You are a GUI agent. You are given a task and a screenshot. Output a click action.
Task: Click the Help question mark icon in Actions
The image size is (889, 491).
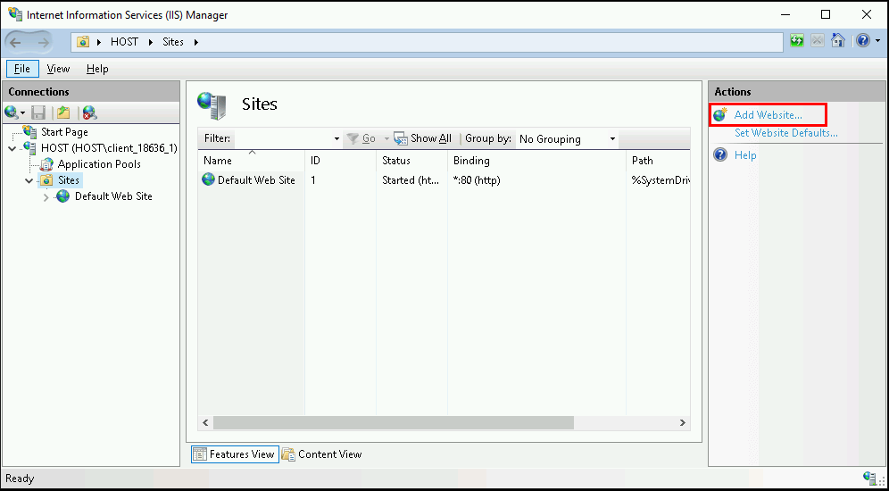(x=720, y=154)
